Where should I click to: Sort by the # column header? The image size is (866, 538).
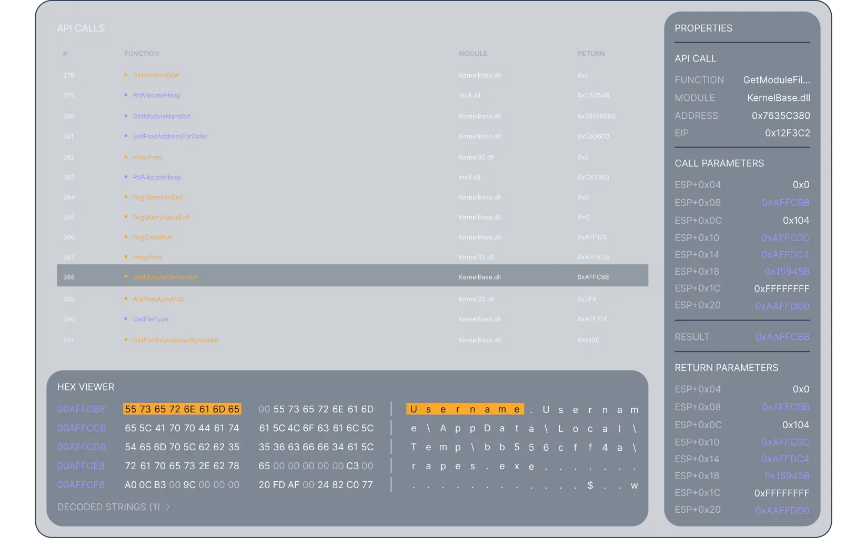pos(65,54)
